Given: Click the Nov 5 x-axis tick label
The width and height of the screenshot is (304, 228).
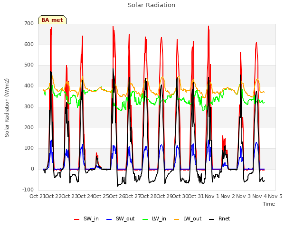Looking at the screenshot, I should point(275,196).
